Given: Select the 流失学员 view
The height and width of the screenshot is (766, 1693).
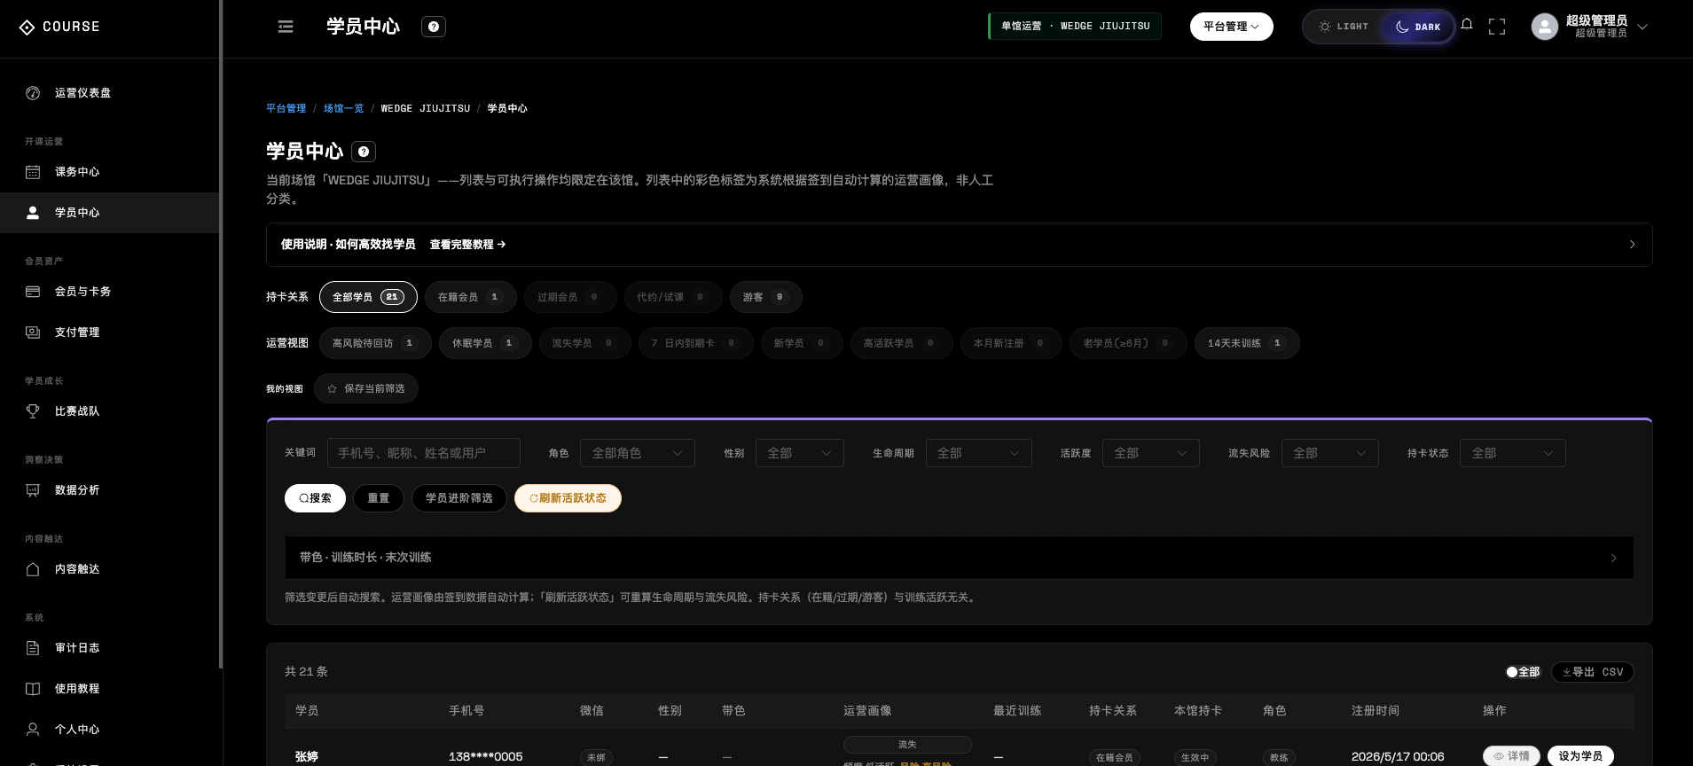Looking at the screenshot, I should (585, 343).
